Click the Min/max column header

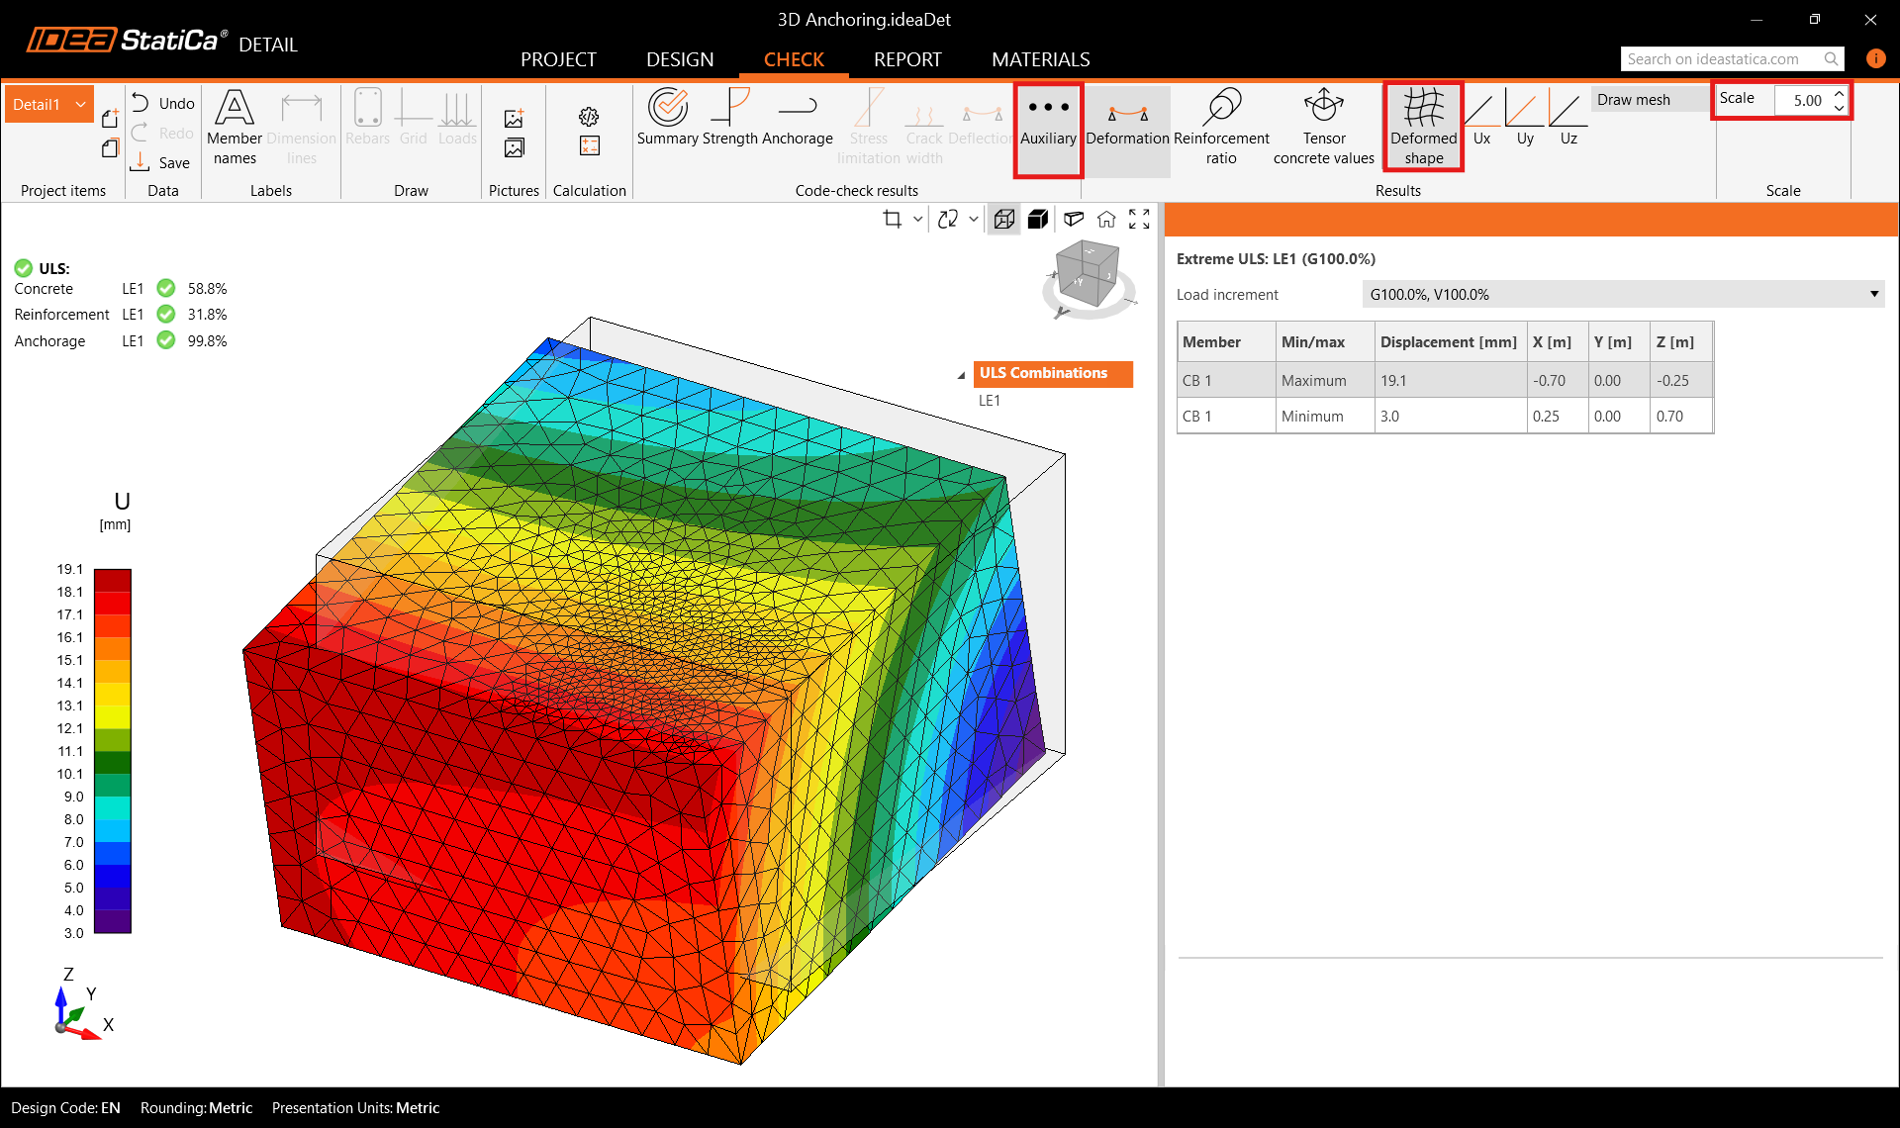pos(1324,342)
